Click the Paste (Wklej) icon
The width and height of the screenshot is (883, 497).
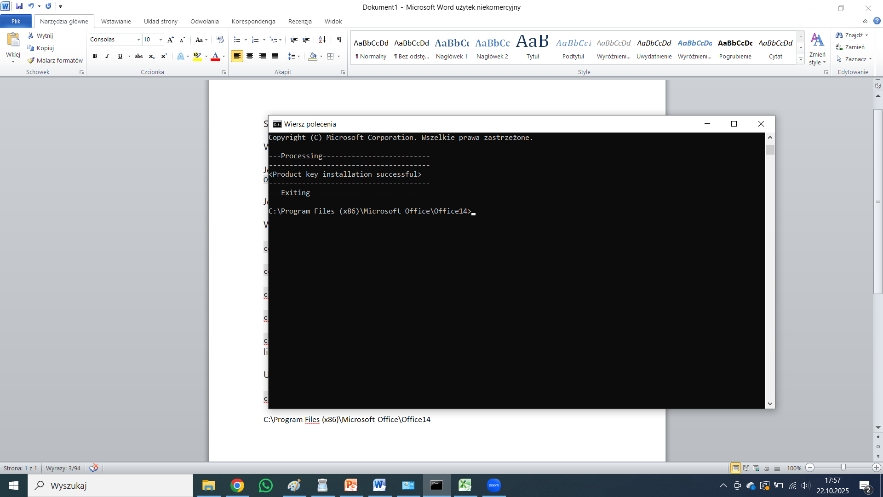(13, 40)
